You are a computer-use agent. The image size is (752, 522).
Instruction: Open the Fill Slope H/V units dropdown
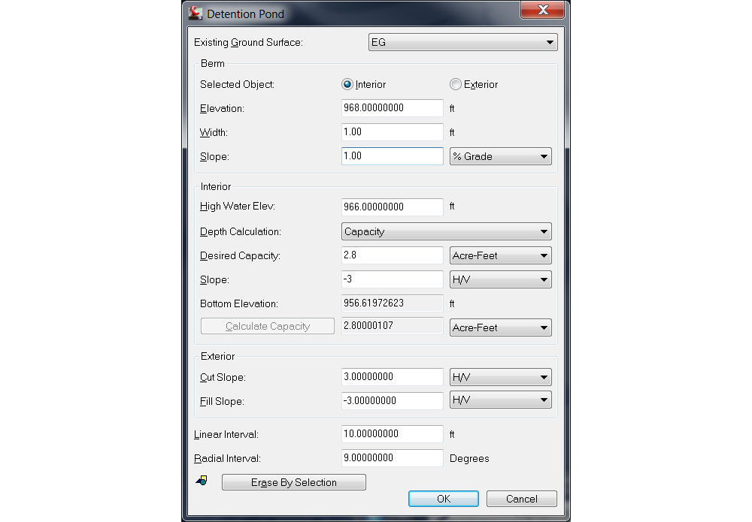click(x=500, y=401)
